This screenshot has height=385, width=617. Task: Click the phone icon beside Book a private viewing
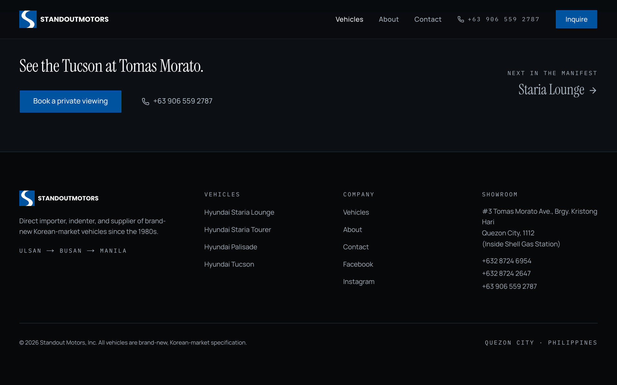pos(146,101)
